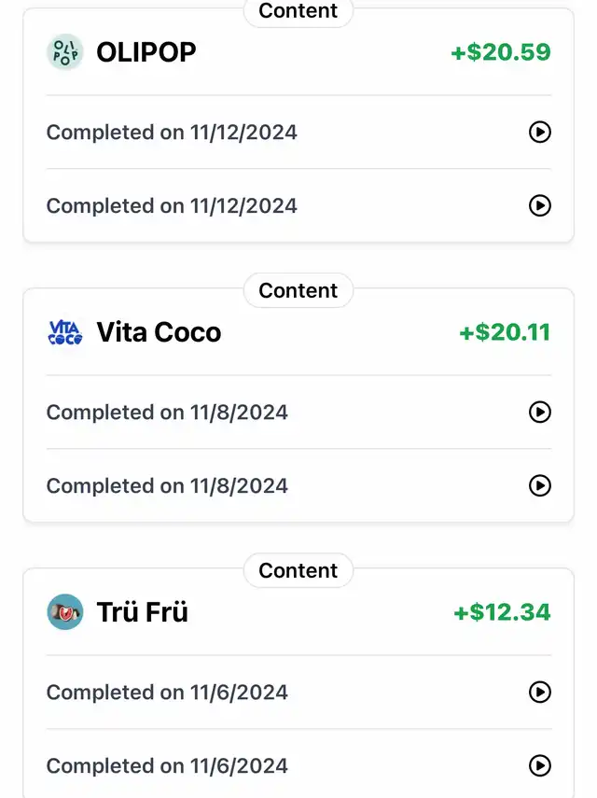Select the Content badge above Trü Frü
Viewport: 597px width, 798px height.
click(298, 570)
